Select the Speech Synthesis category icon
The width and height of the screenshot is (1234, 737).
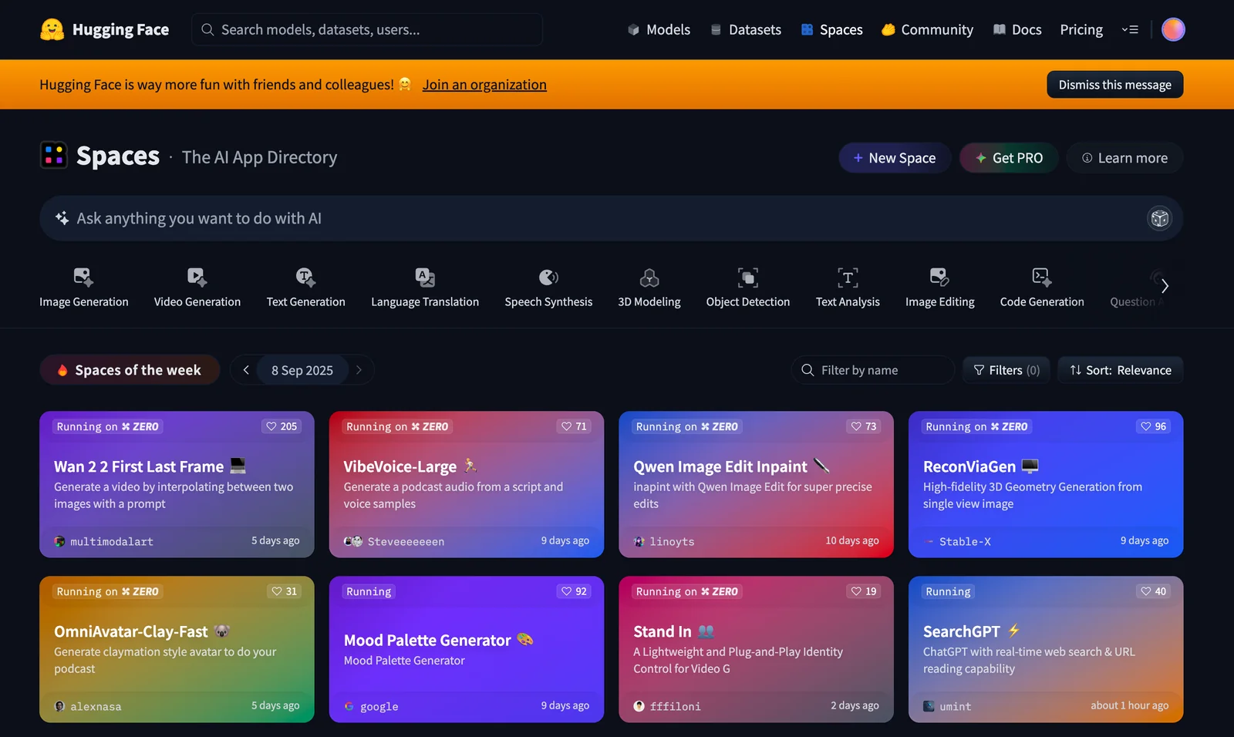(x=548, y=277)
